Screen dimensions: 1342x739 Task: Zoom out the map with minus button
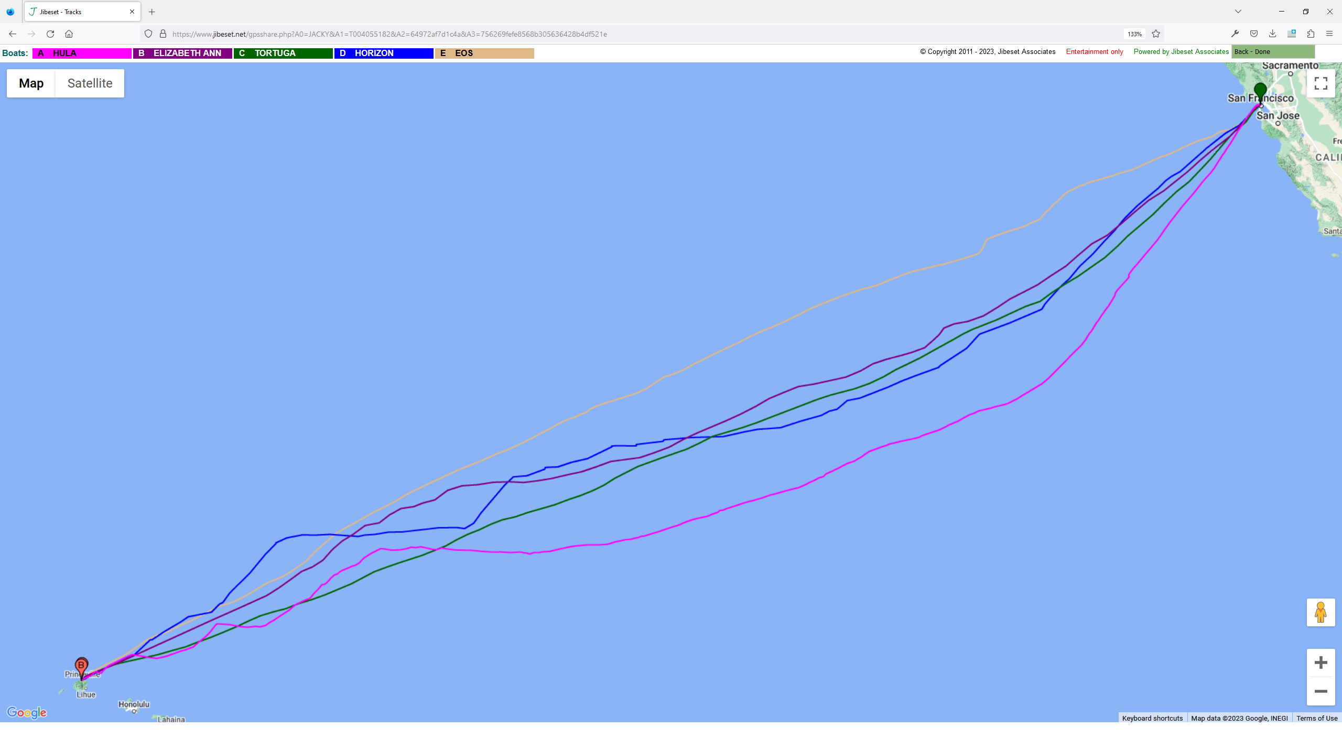1321,691
